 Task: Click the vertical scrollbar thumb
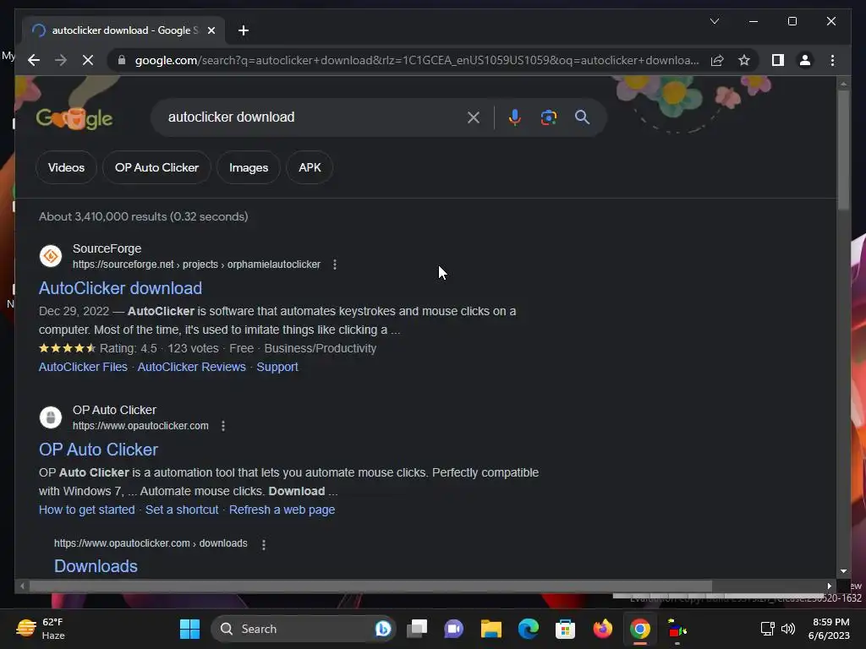tap(843, 149)
